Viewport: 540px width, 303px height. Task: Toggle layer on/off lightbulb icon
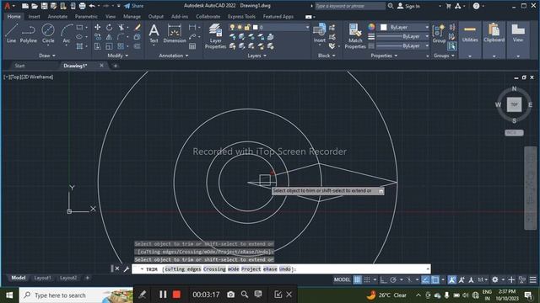pos(232,27)
